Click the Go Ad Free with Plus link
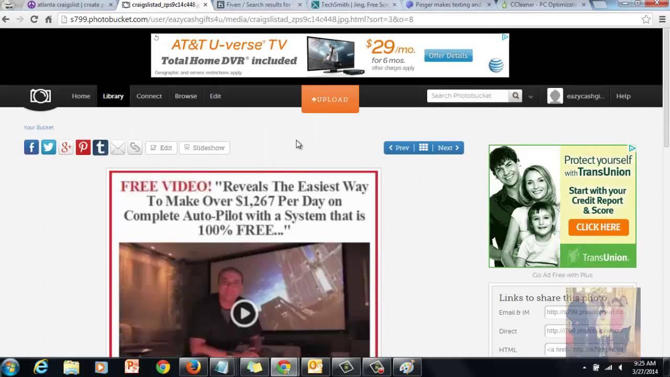The image size is (670, 377). point(563,275)
